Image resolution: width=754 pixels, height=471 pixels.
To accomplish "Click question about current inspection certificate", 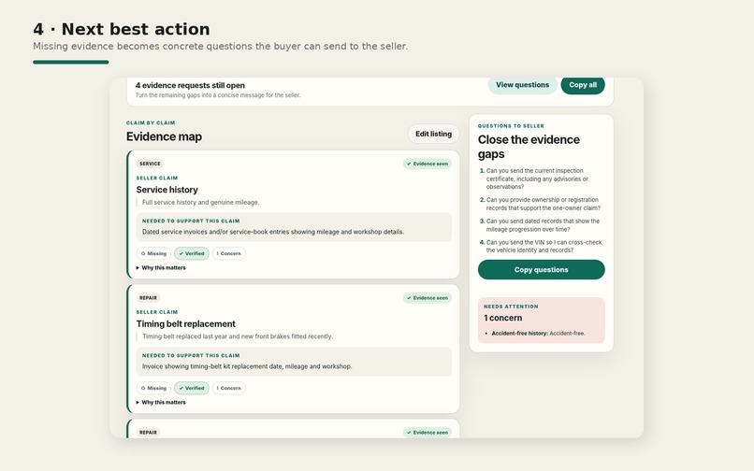I will pyautogui.click(x=537, y=178).
